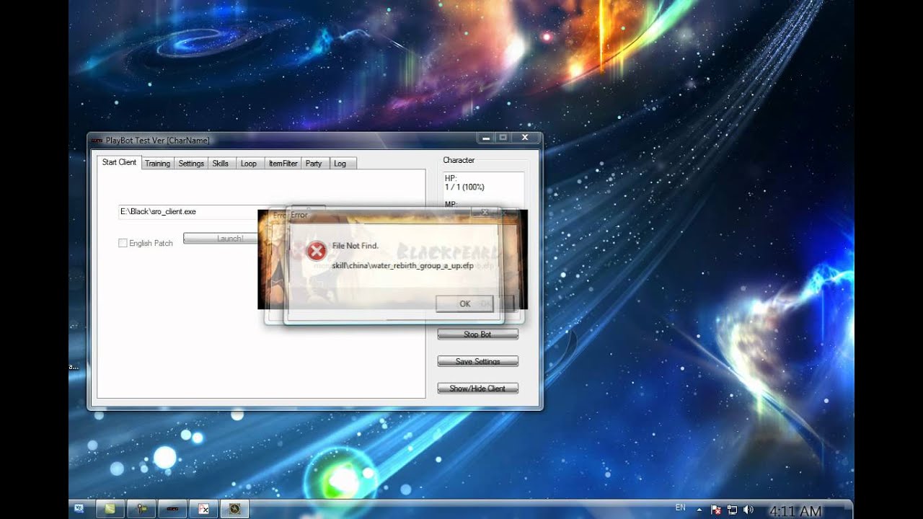Image resolution: width=923 pixels, height=519 pixels.
Task: Click the red error icon in dialog
Action: click(x=316, y=251)
